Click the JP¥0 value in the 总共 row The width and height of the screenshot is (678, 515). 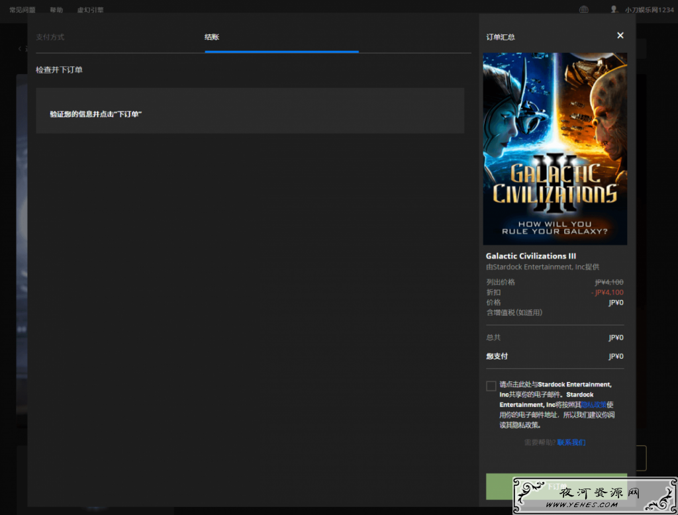616,338
